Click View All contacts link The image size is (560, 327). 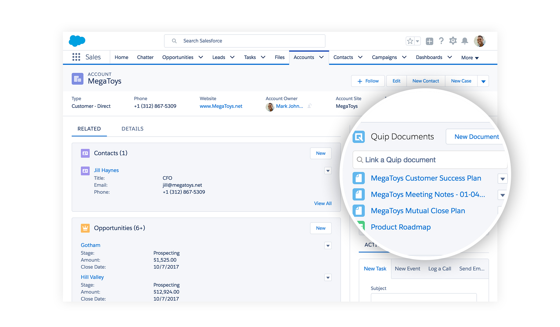click(323, 203)
